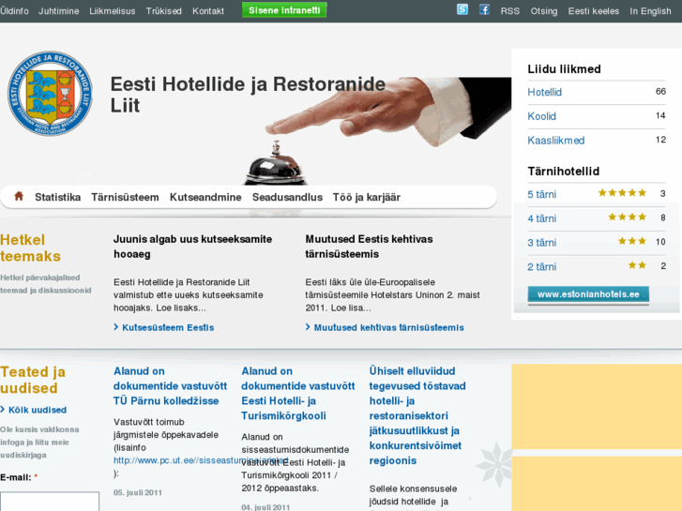Click the E-mail input field
The width and height of the screenshot is (682, 511).
[50, 502]
